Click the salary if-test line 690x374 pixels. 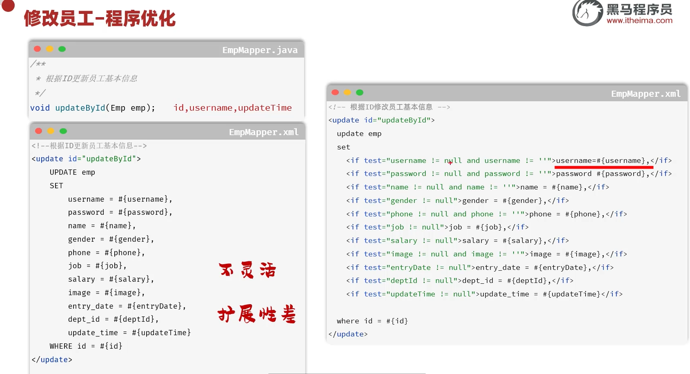457,240
